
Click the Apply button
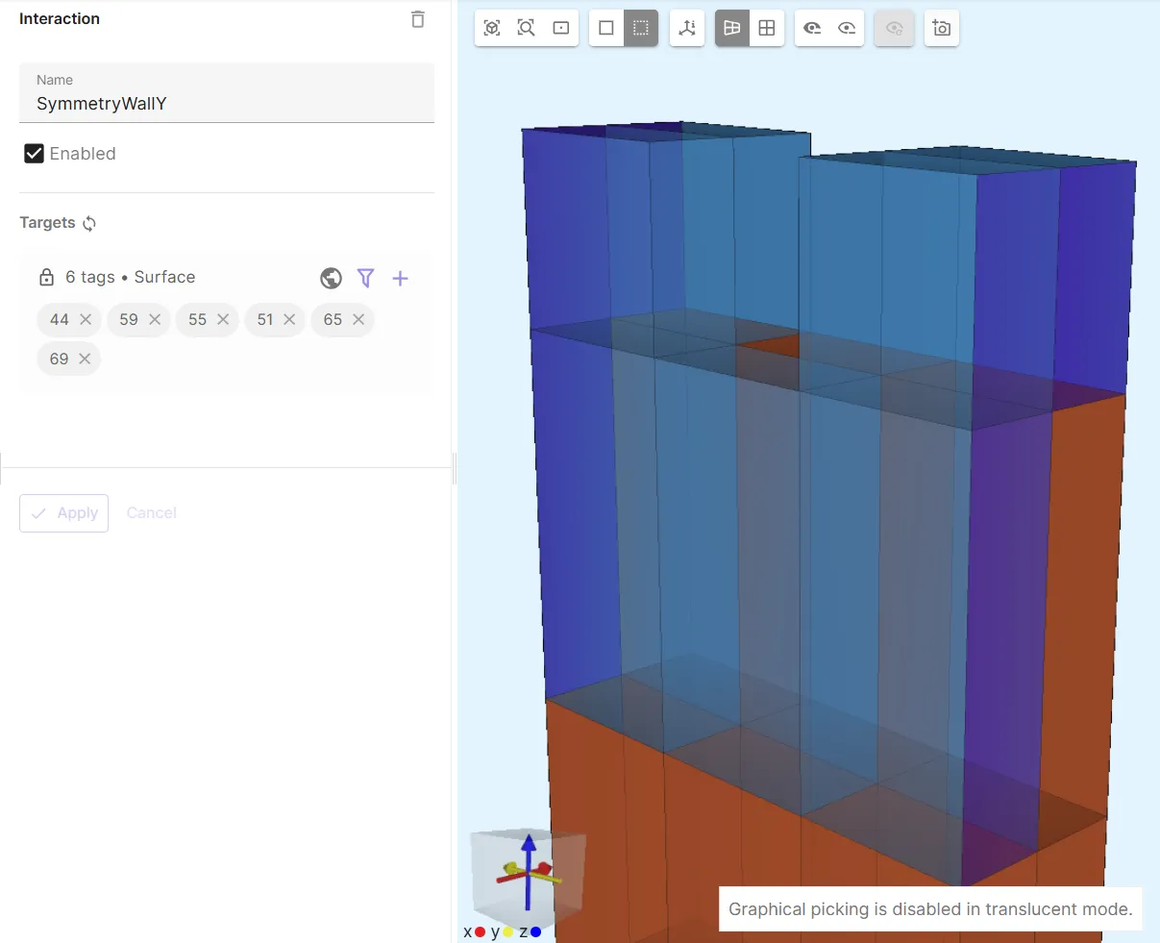[x=64, y=513]
